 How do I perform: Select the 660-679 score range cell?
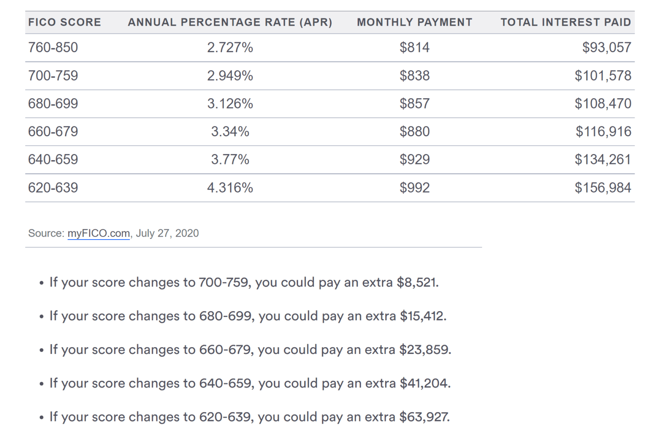pos(53,132)
